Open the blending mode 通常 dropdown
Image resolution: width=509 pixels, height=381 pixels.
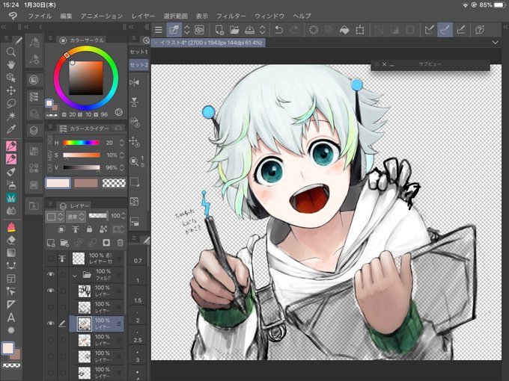click(76, 217)
